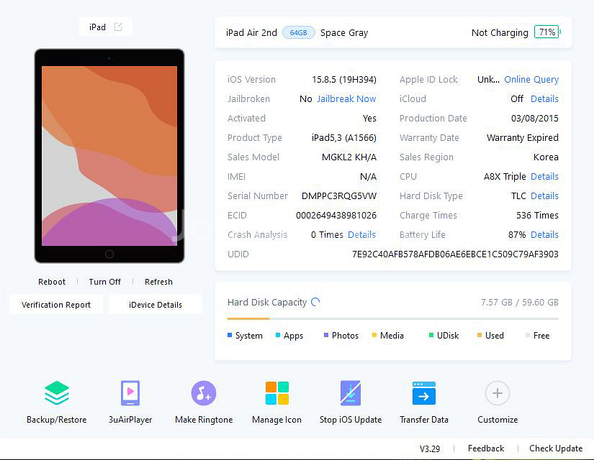Open Online Query for Apple ID Lock

tap(531, 80)
